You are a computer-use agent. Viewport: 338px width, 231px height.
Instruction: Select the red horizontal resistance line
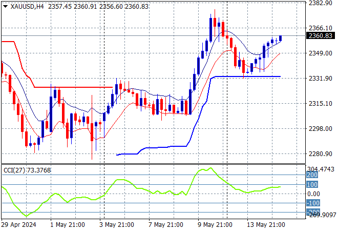click(x=73, y=87)
